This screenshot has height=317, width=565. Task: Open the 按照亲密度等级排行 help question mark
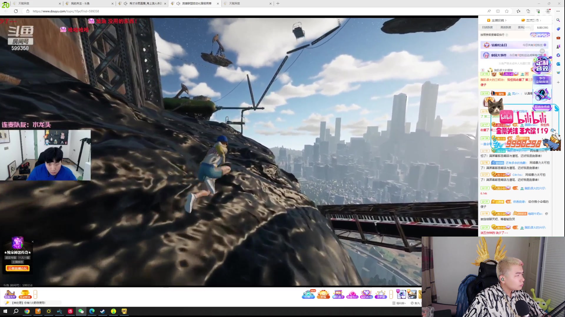[x=507, y=35]
